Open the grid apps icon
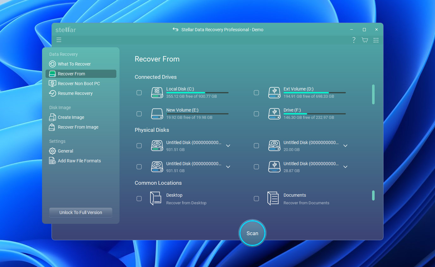 (376, 40)
